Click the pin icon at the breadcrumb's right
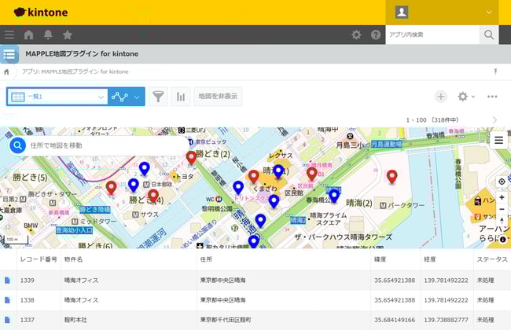The width and height of the screenshot is (511, 330). pyautogui.click(x=495, y=71)
